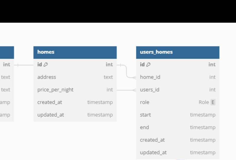This screenshot has height=160, width=236.
Task: Click the relationship line into users_id
Action: click(x=126, y=90)
